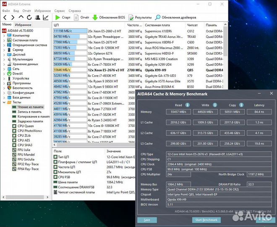
Task: Click the 111198 МБ/с result bar
Action: 70,31
